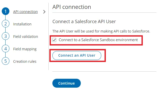Select the Installation step label

[x=22, y=24]
